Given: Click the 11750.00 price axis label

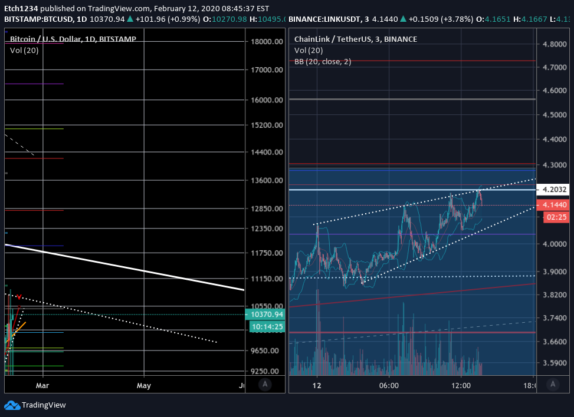Looking at the screenshot, I should point(267,253).
